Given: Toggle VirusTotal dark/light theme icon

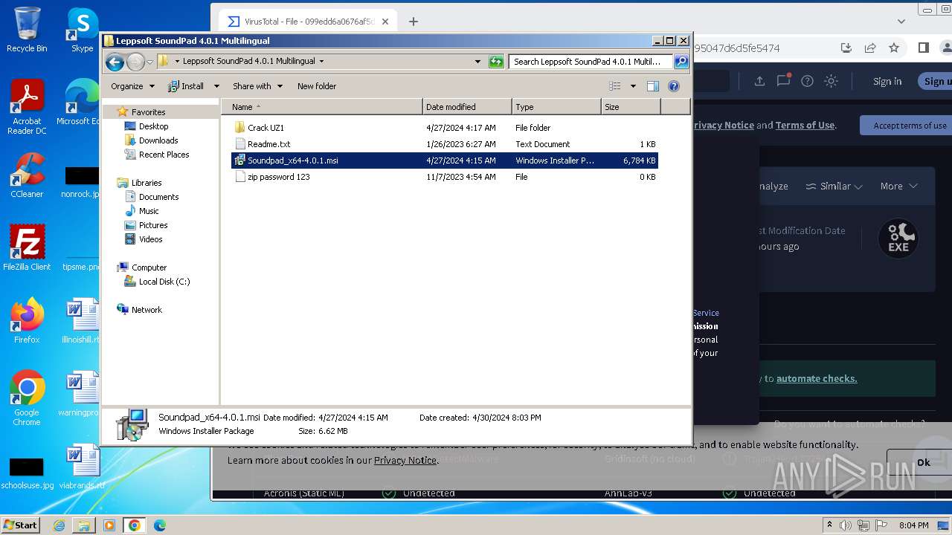Looking at the screenshot, I should coord(831,81).
